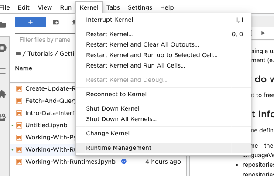Viewport: 274px width, 176px height.
Task: Click the Upload Files icon
Action: tap(74, 22)
